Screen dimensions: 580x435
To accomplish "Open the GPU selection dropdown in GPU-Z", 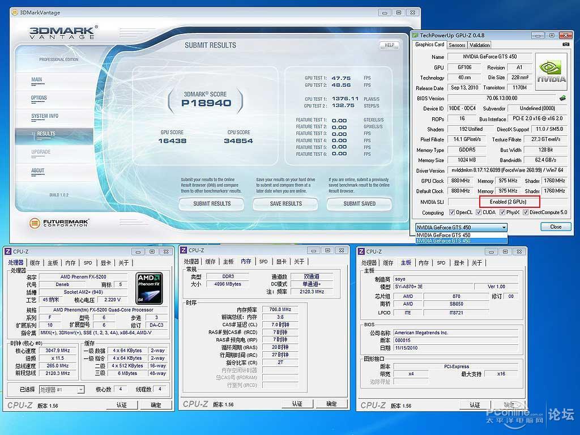I will tap(461, 227).
